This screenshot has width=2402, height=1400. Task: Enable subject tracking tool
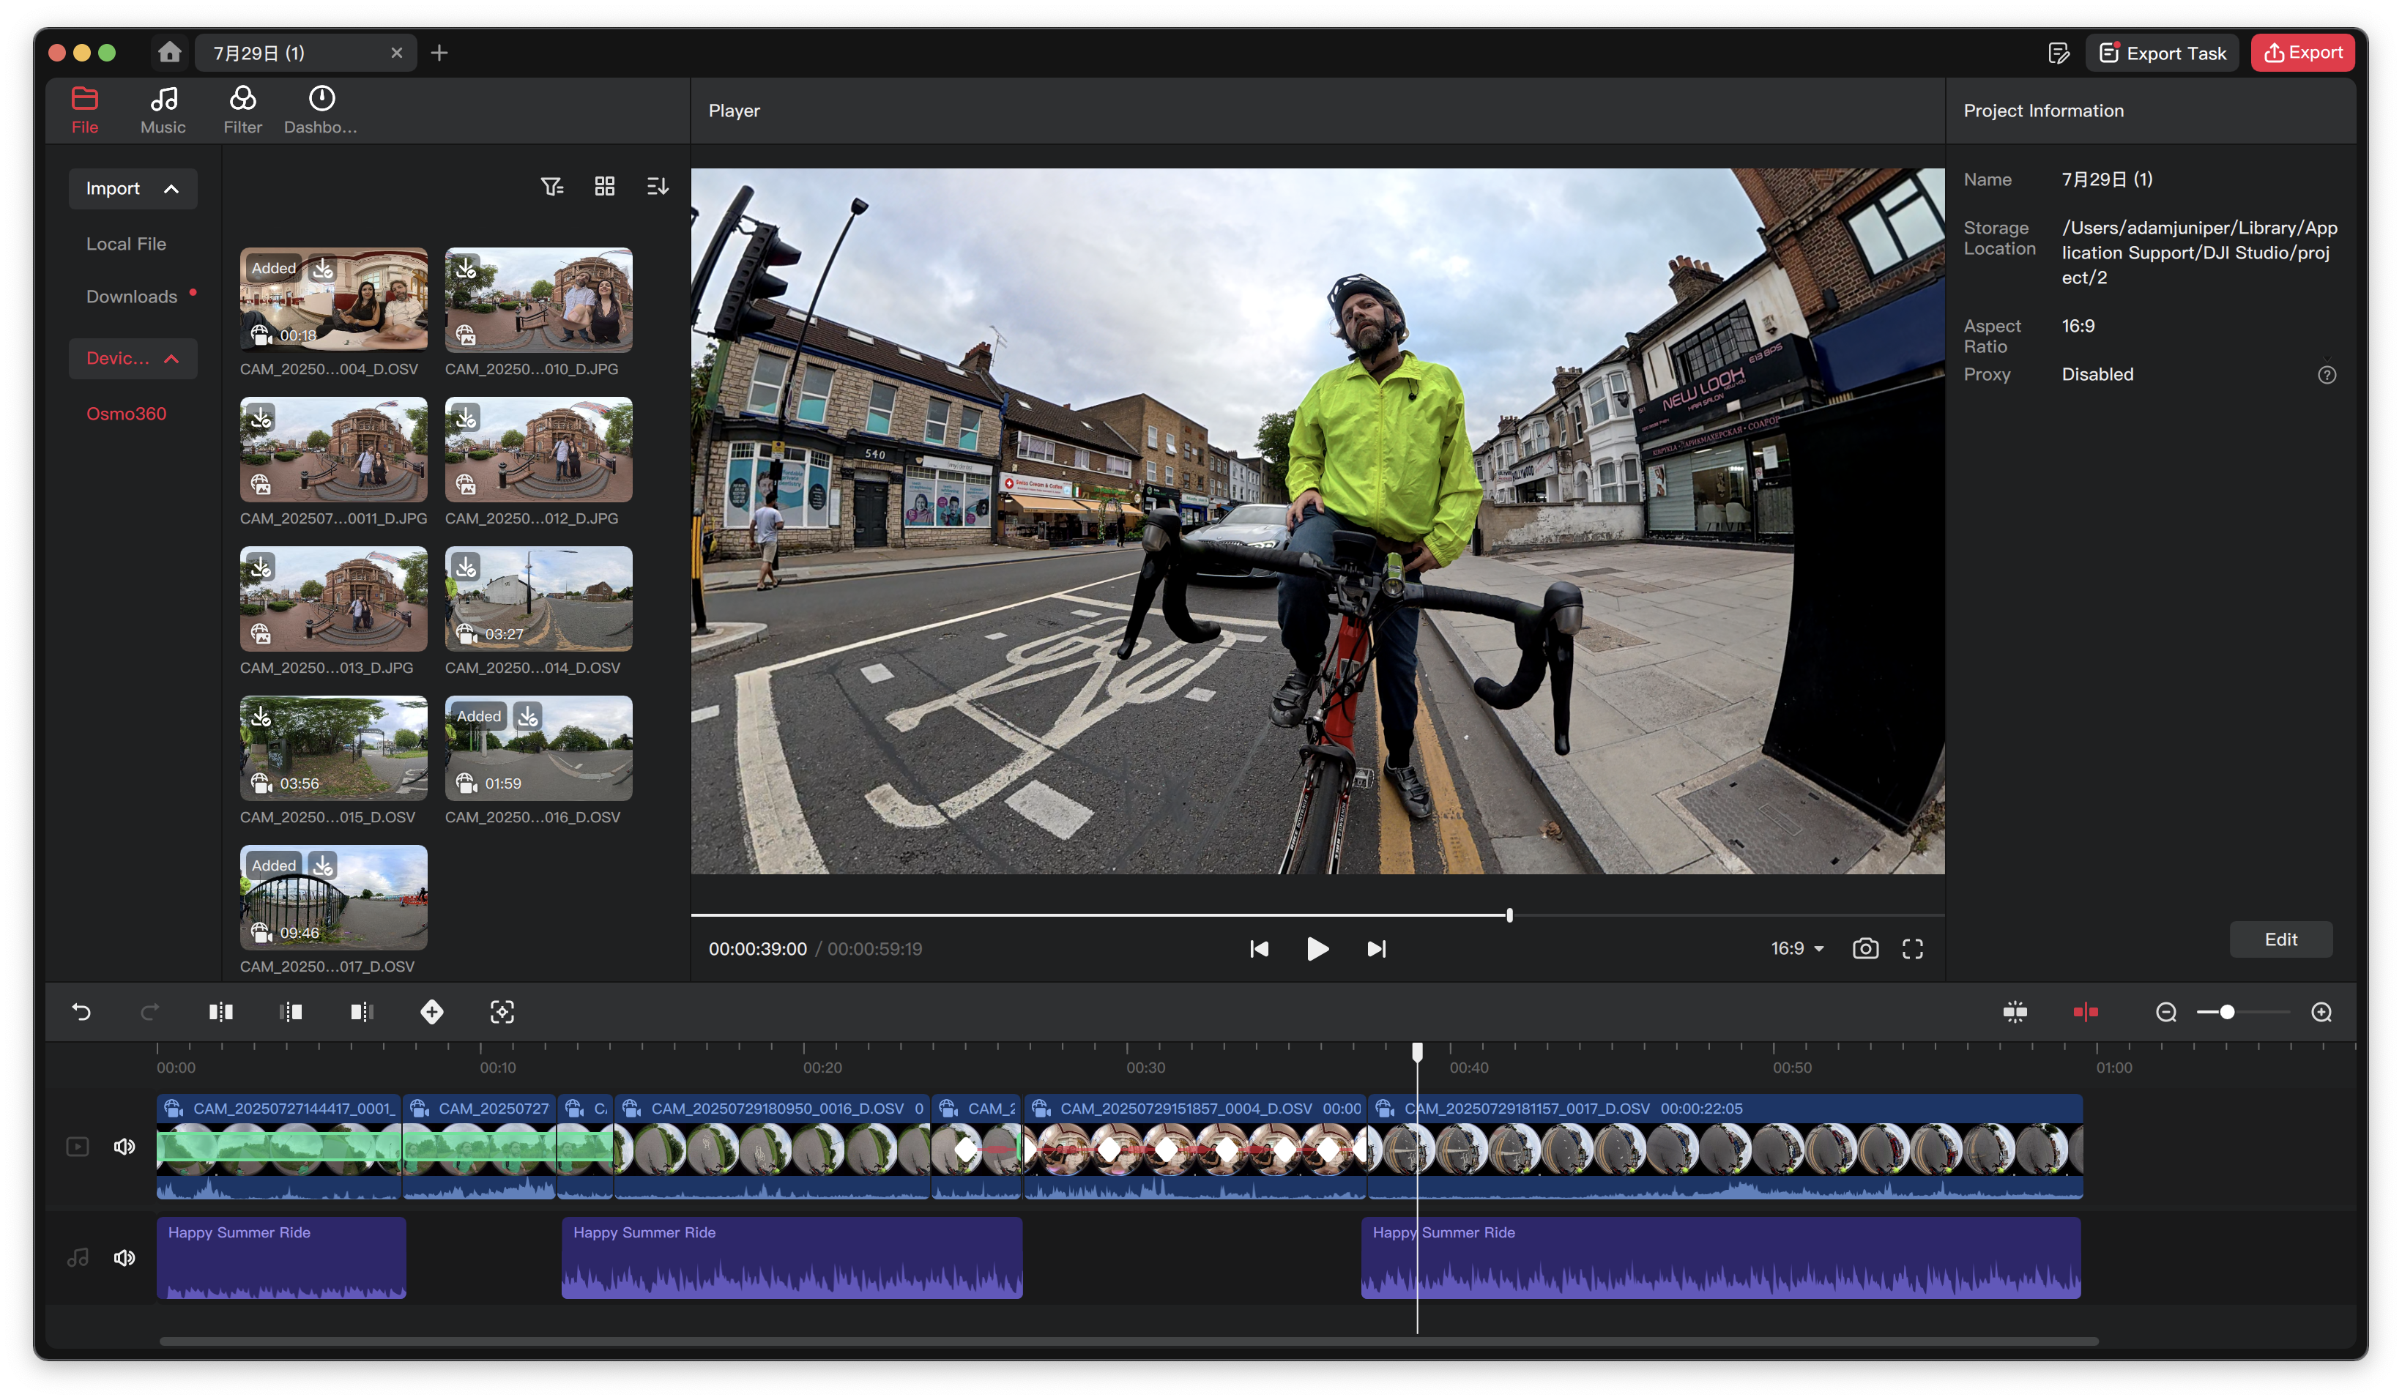[x=502, y=1011]
